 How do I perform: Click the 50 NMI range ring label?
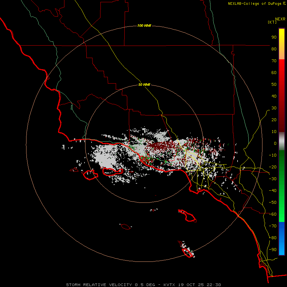(x=144, y=85)
